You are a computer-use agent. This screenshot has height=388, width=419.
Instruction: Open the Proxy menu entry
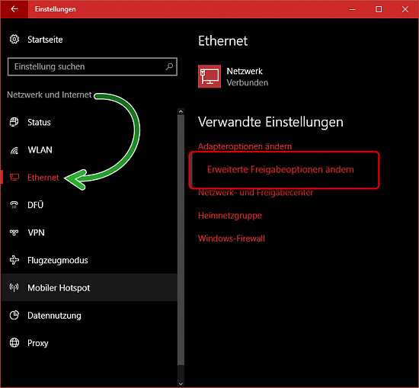tap(90, 343)
